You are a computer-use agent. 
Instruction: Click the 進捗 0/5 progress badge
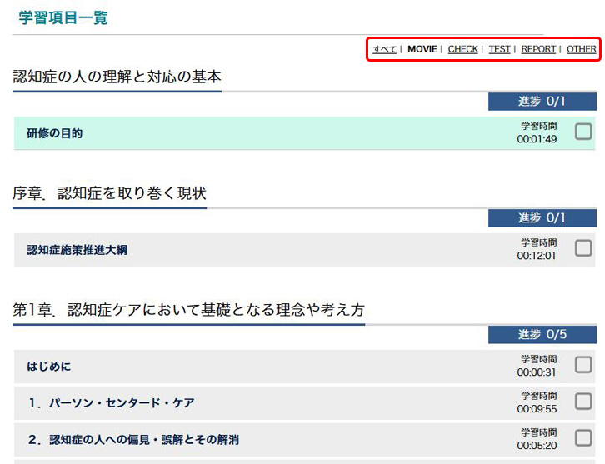[542, 335]
